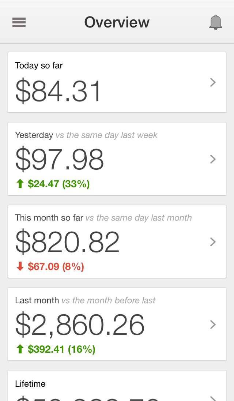Tap the red down arrow indicator
The image size is (234, 401).
(x=20, y=266)
